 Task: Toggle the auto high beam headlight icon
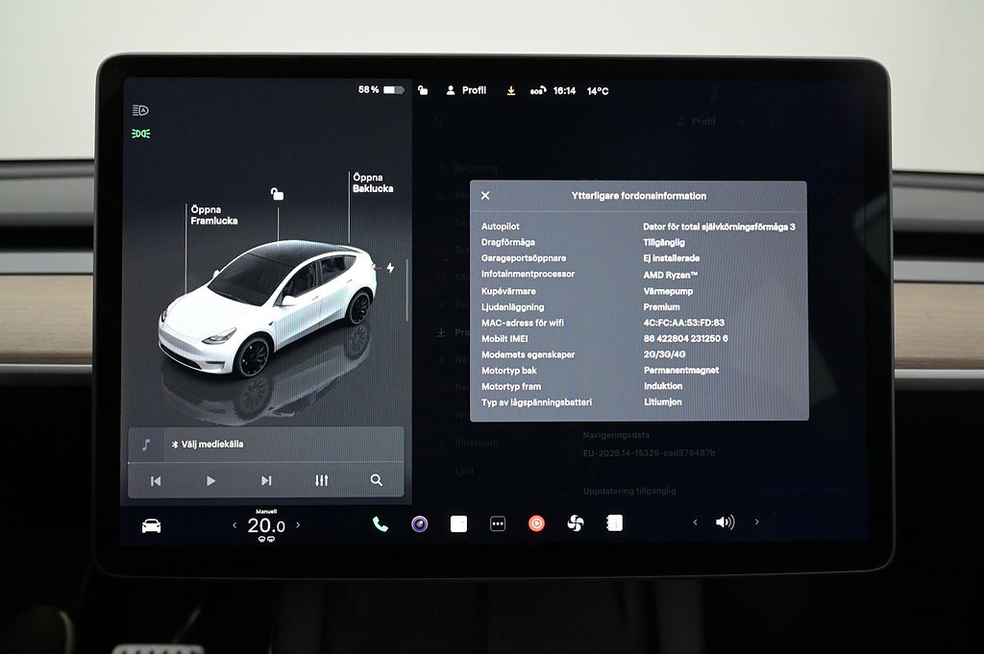coord(141,110)
